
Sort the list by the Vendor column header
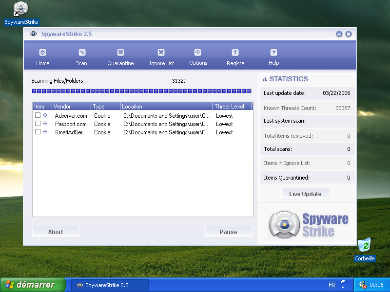coord(71,106)
